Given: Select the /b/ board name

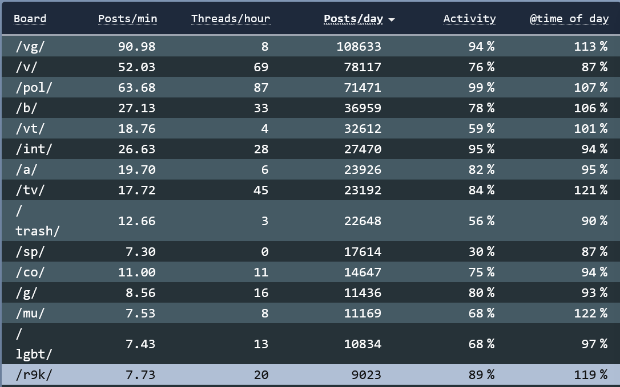Looking at the screenshot, I should point(26,108).
